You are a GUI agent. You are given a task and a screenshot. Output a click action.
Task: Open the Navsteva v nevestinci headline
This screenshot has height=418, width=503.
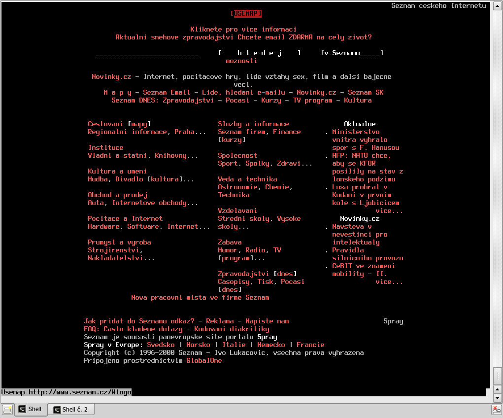(x=360, y=235)
